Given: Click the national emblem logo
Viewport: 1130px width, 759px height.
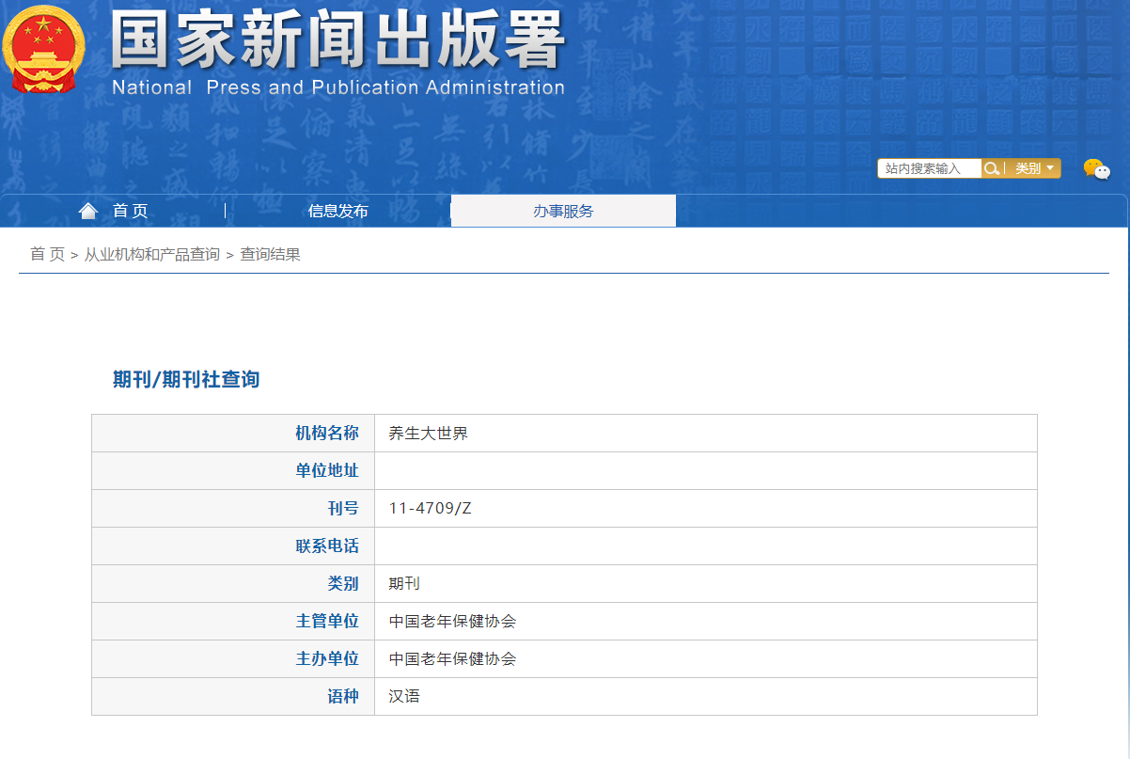Looking at the screenshot, I should [44, 49].
